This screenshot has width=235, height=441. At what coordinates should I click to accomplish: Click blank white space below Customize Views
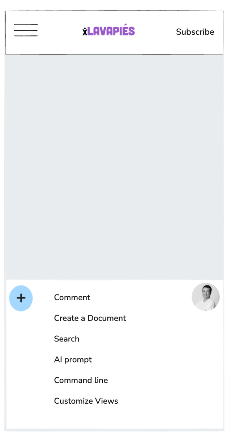coord(114,418)
